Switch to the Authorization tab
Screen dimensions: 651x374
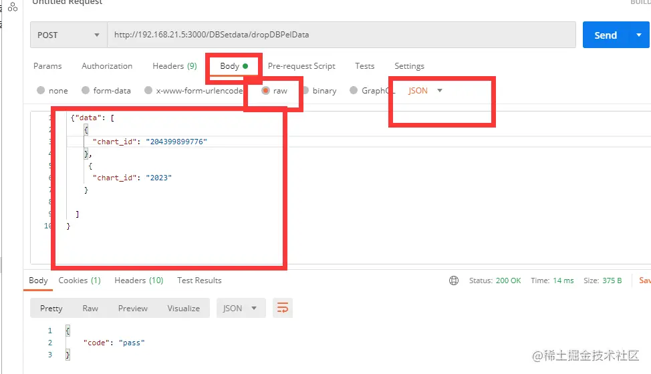click(x=107, y=66)
